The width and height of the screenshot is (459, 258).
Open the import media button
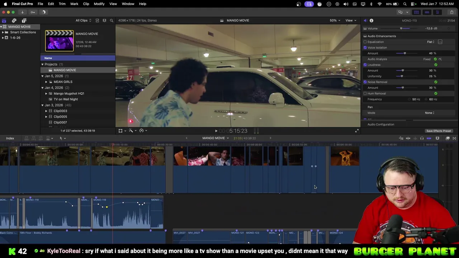(22, 12)
